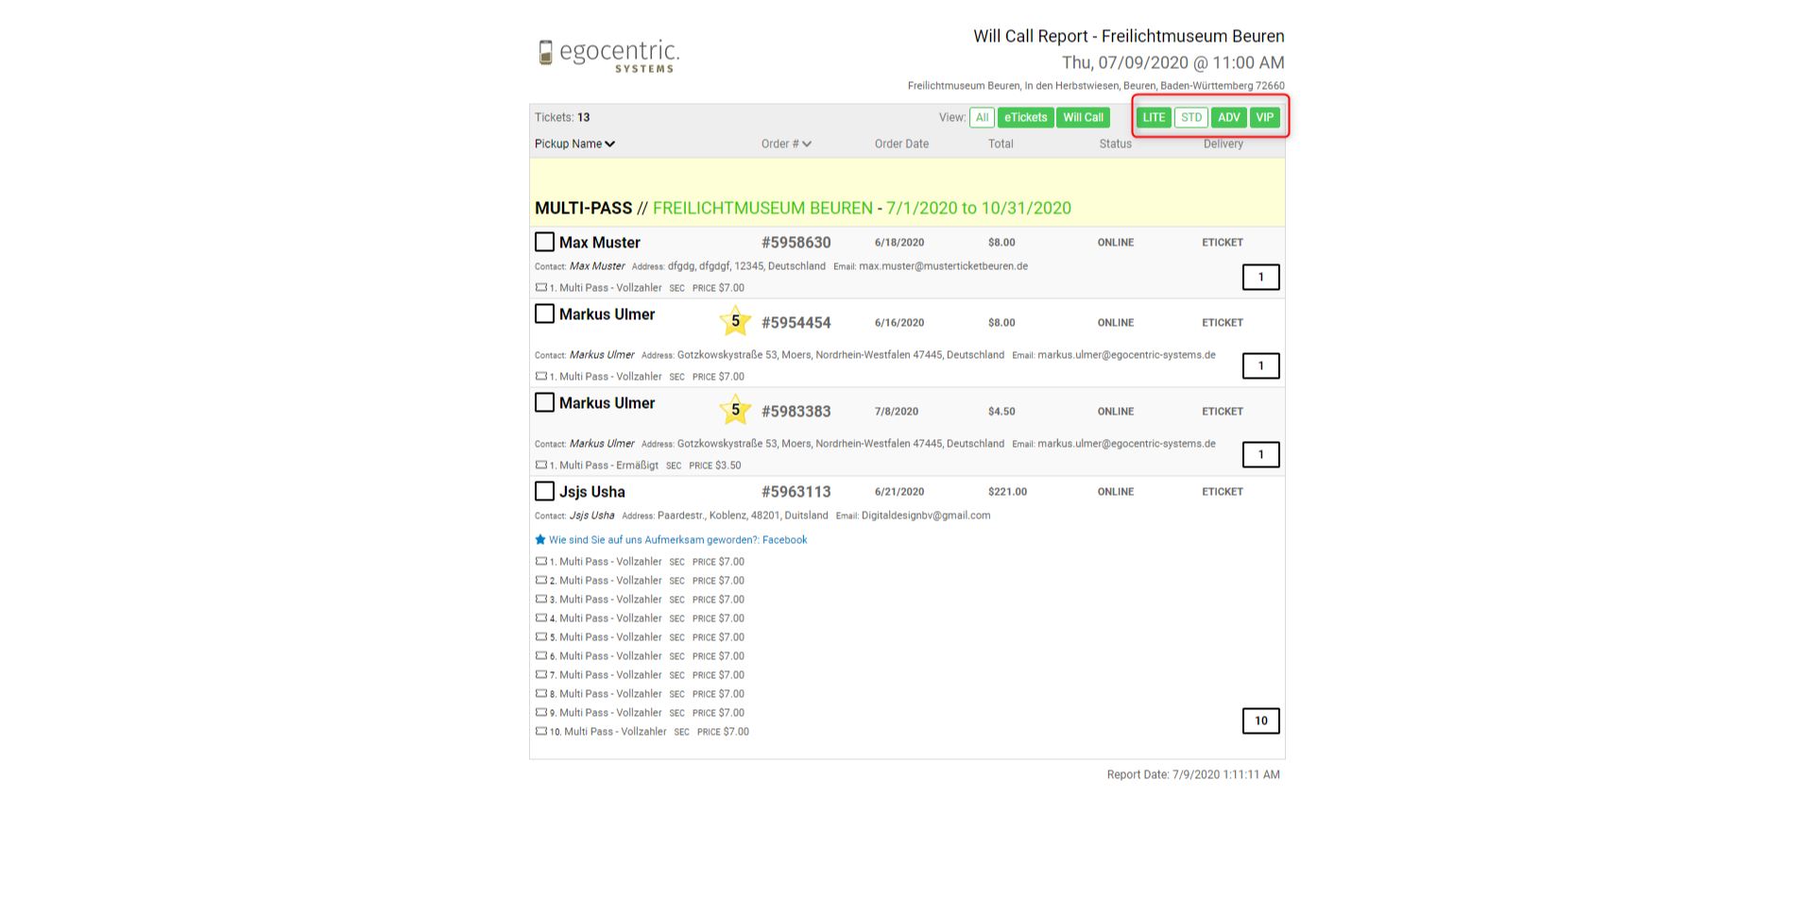Choose the VIP report mode
This screenshot has width=1814, height=915.
[1264, 117]
